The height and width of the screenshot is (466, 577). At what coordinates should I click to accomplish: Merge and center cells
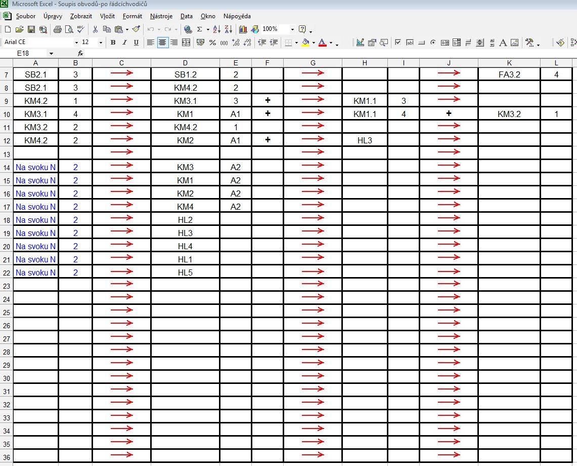coord(186,43)
